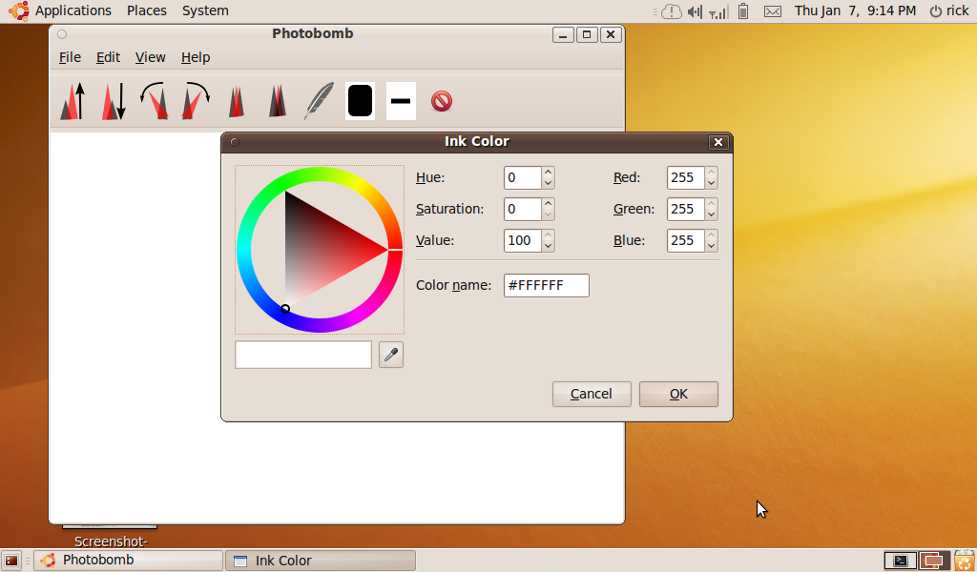Increase the Hue value with up arrow

click(548, 173)
